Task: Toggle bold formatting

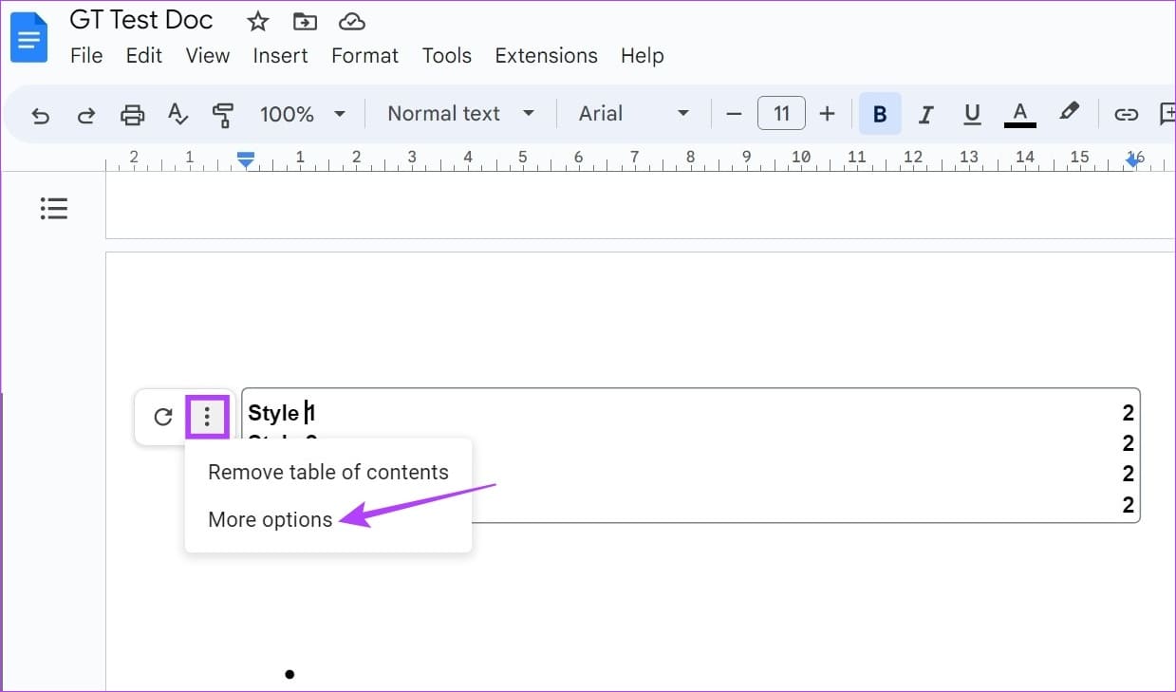Action: pos(880,115)
